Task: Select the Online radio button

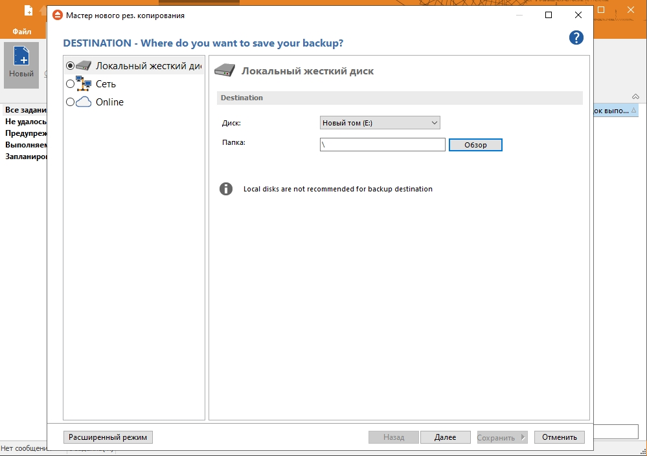Action: (70, 102)
